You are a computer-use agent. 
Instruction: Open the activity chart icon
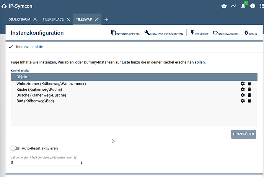233,6
